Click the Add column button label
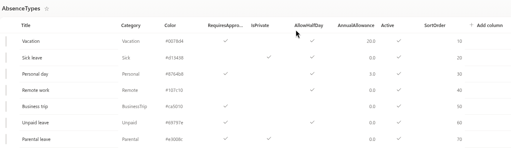The width and height of the screenshot is (511, 153). pyautogui.click(x=490, y=25)
